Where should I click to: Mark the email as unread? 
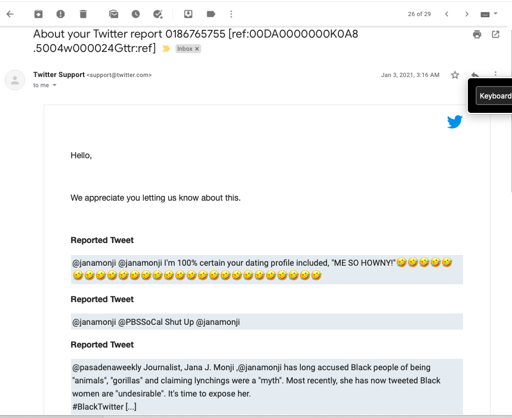[113, 14]
